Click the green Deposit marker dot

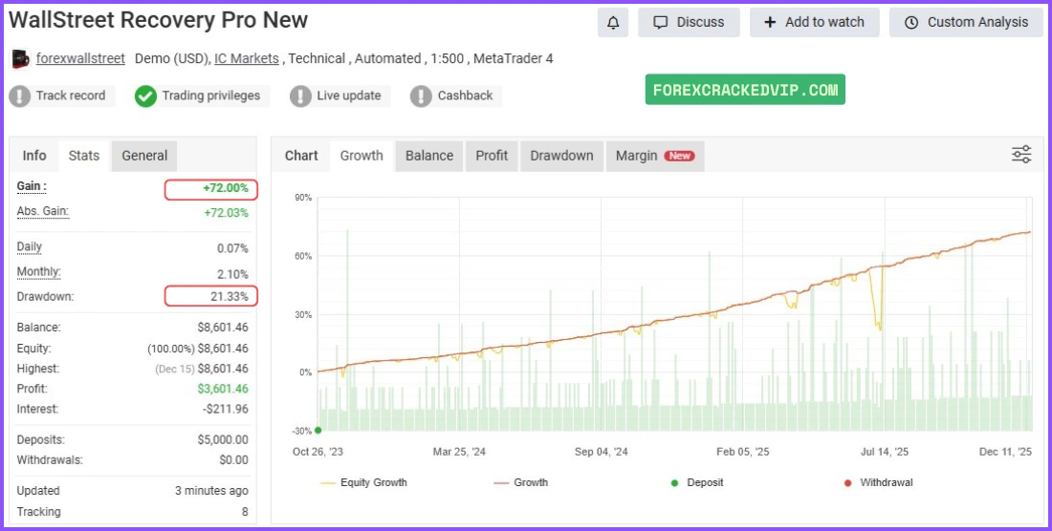[318, 431]
